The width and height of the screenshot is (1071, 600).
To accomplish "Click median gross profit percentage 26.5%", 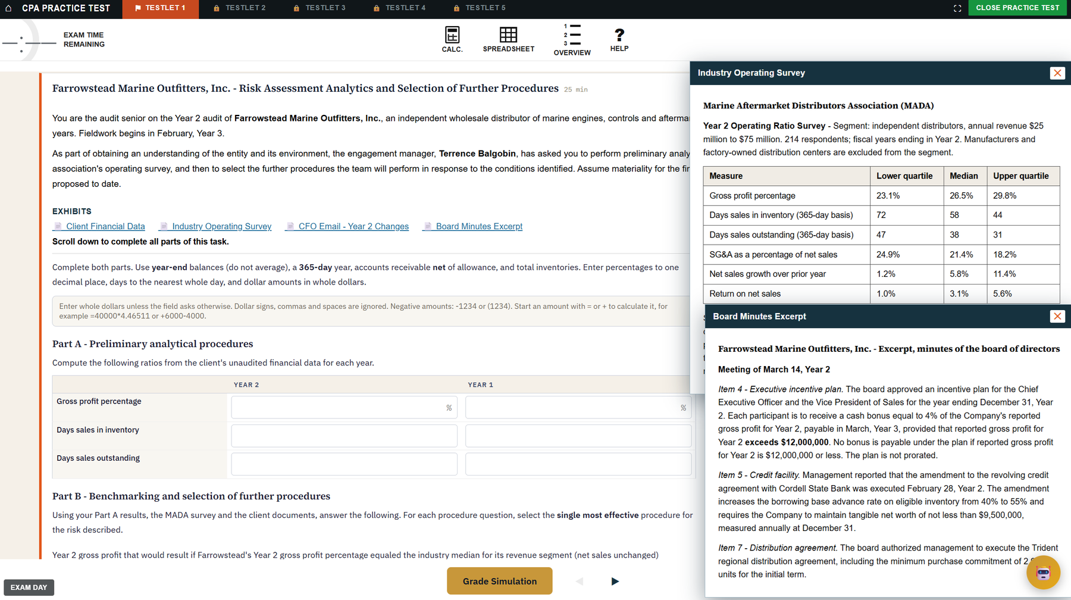I will click(962, 196).
